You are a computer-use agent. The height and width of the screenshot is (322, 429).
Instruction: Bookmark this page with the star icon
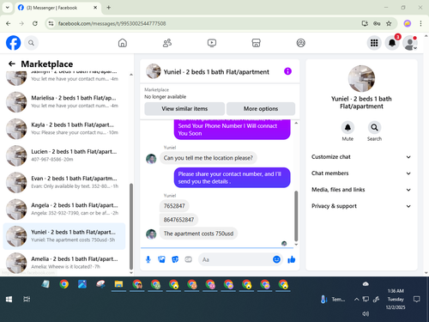pyautogui.click(x=389, y=23)
